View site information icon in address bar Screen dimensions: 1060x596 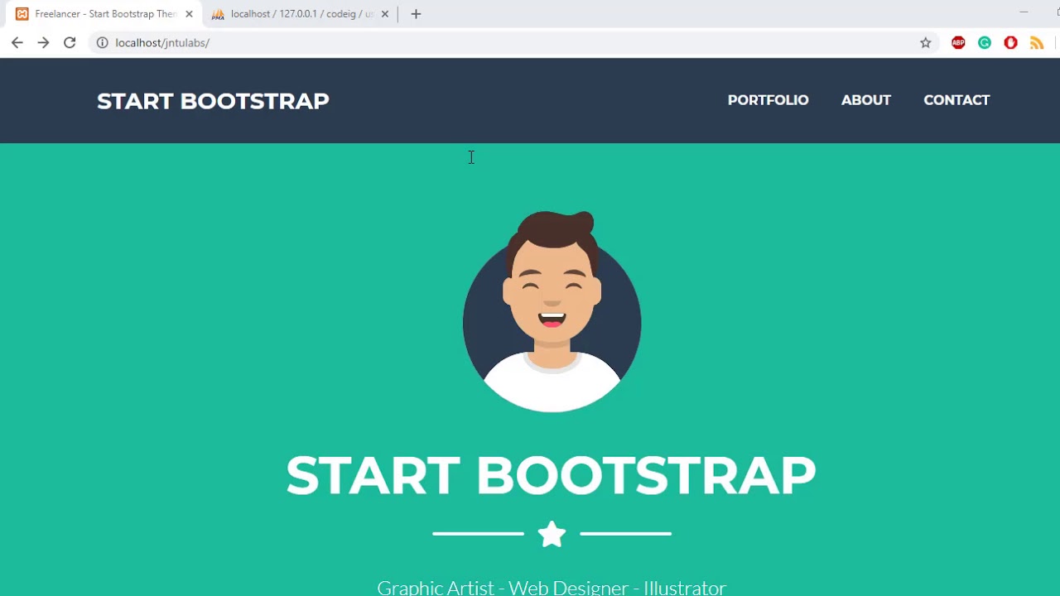(103, 43)
